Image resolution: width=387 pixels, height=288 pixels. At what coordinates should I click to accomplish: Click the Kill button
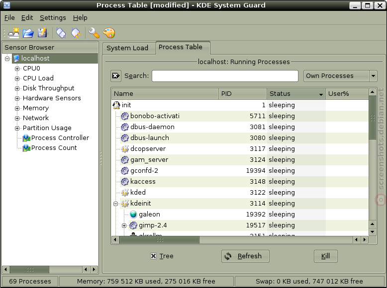click(x=325, y=256)
